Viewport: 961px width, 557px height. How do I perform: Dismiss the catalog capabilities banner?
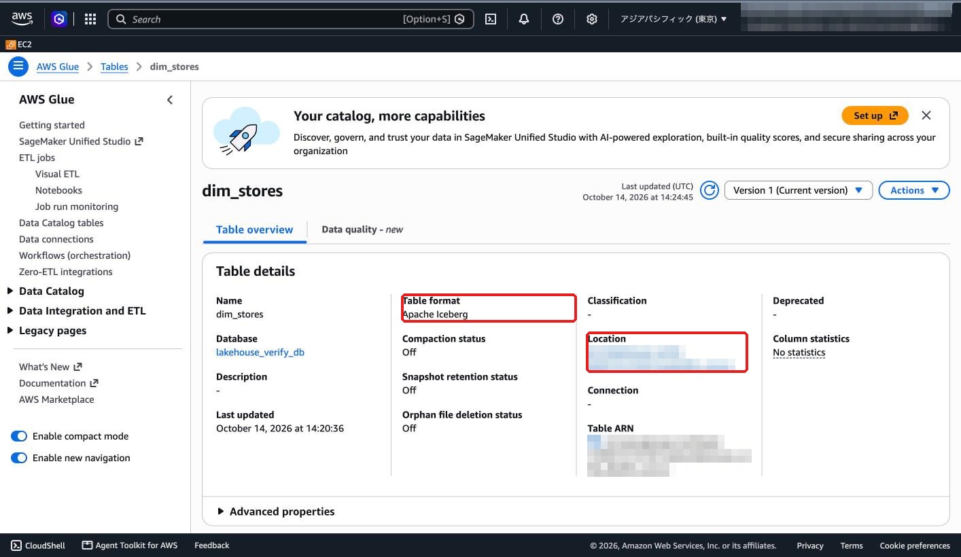[x=926, y=115]
